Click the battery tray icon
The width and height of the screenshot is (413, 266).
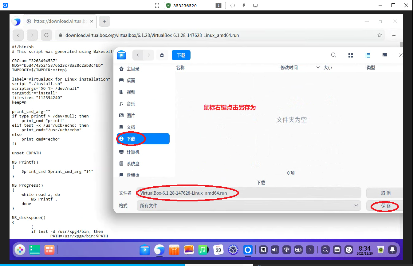[298, 250]
